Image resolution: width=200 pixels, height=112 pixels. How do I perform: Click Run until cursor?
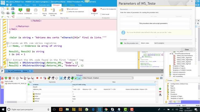pyautogui.click(x=72, y=9)
